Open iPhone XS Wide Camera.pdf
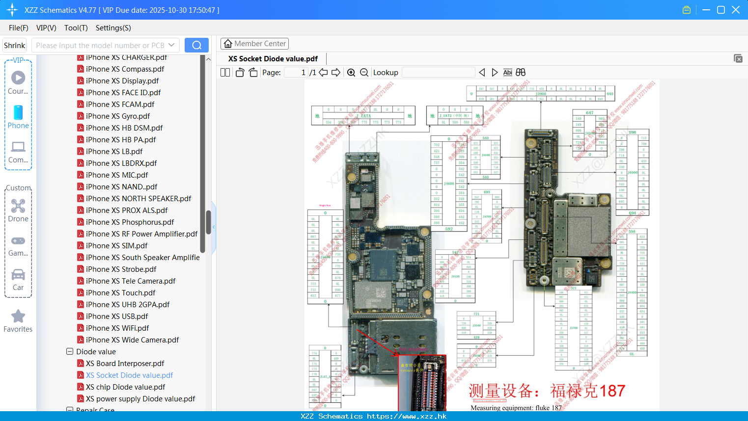The image size is (748, 421). [132, 340]
